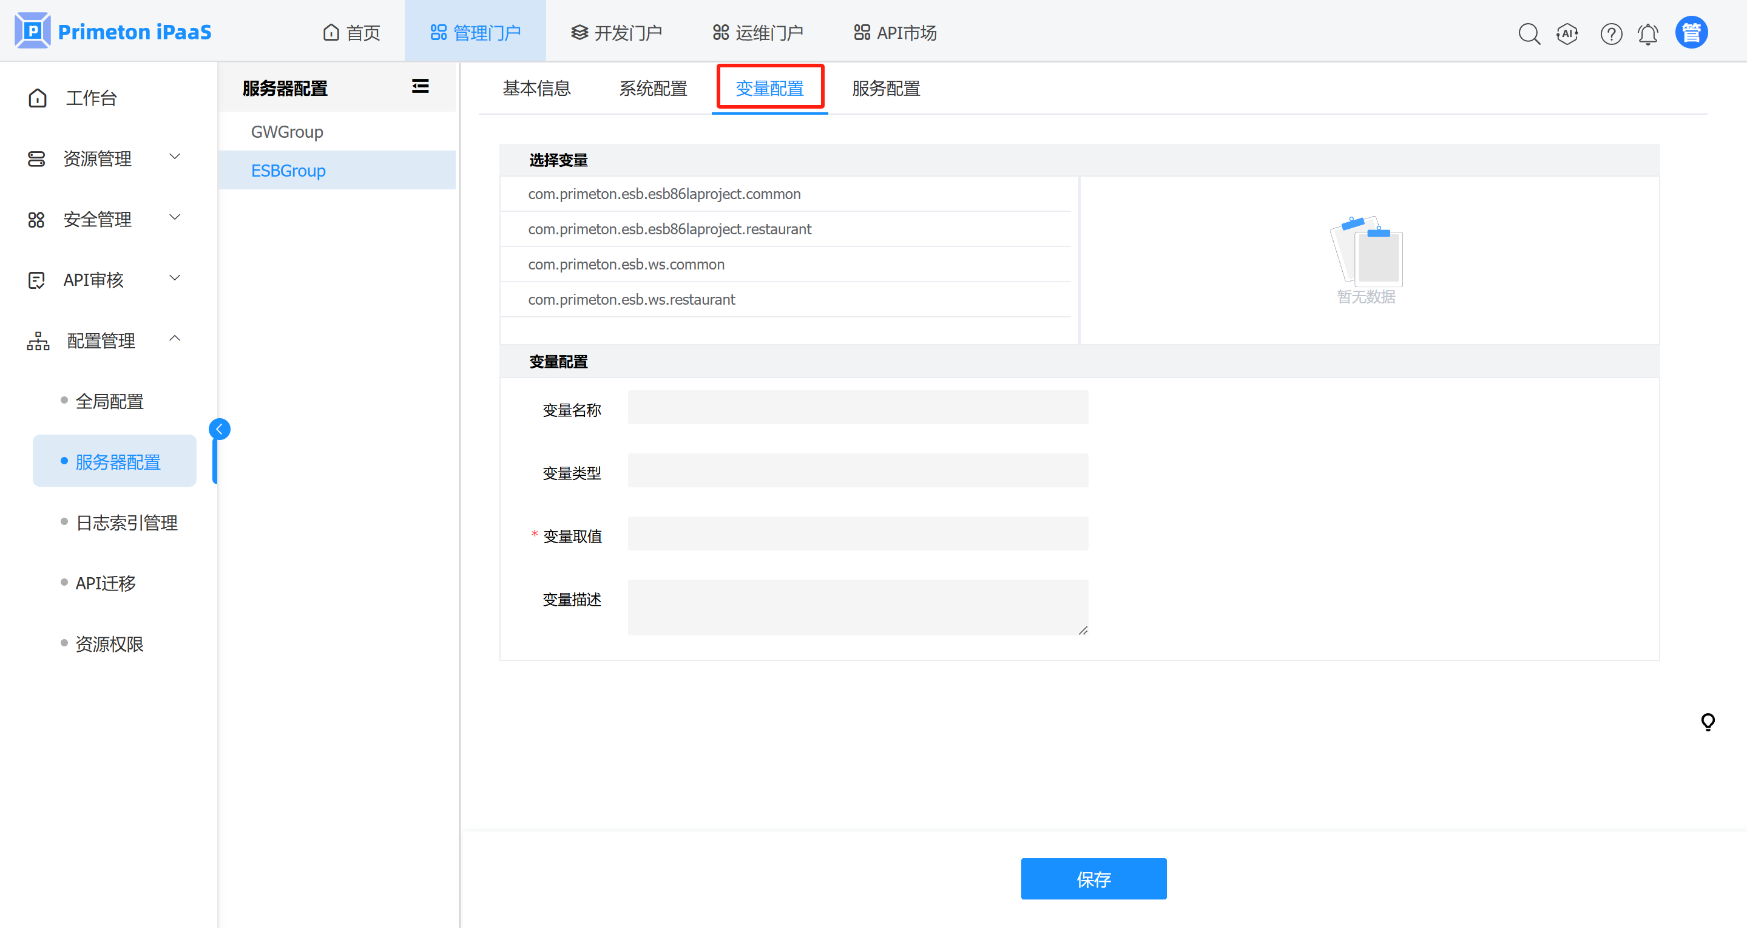The height and width of the screenshot is (928, 1747).
Task: Click the Primeton iPaaS logo
Action: pos(113,31)
